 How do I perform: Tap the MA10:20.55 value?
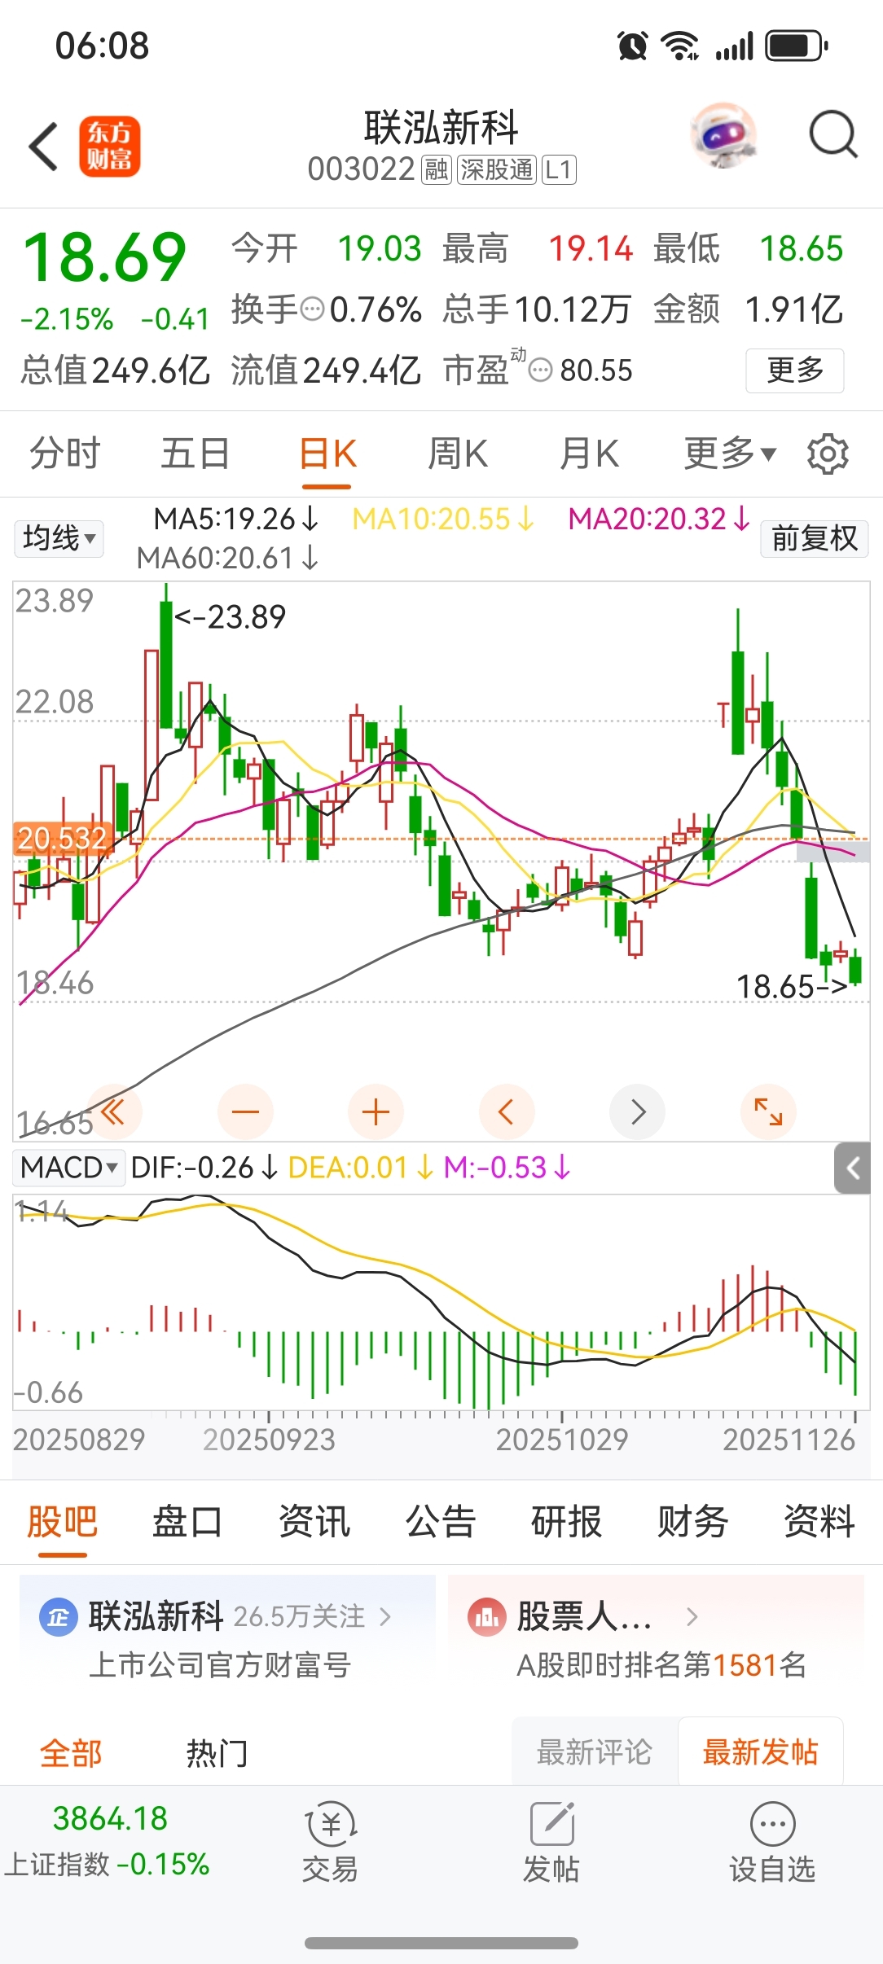(x=443, y=519)
